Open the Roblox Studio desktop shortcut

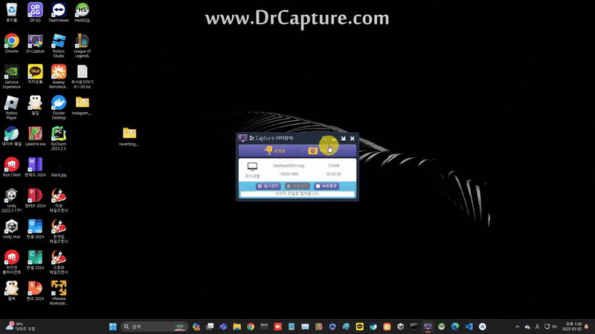(x=59, y=45)
